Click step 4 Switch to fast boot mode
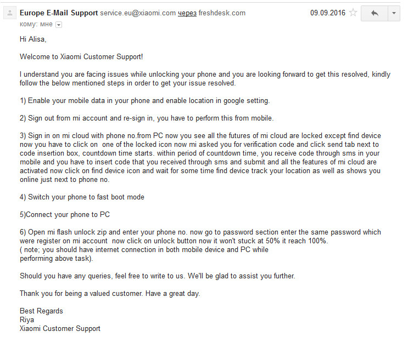The image size is (408, 337). tap(82, 197)
